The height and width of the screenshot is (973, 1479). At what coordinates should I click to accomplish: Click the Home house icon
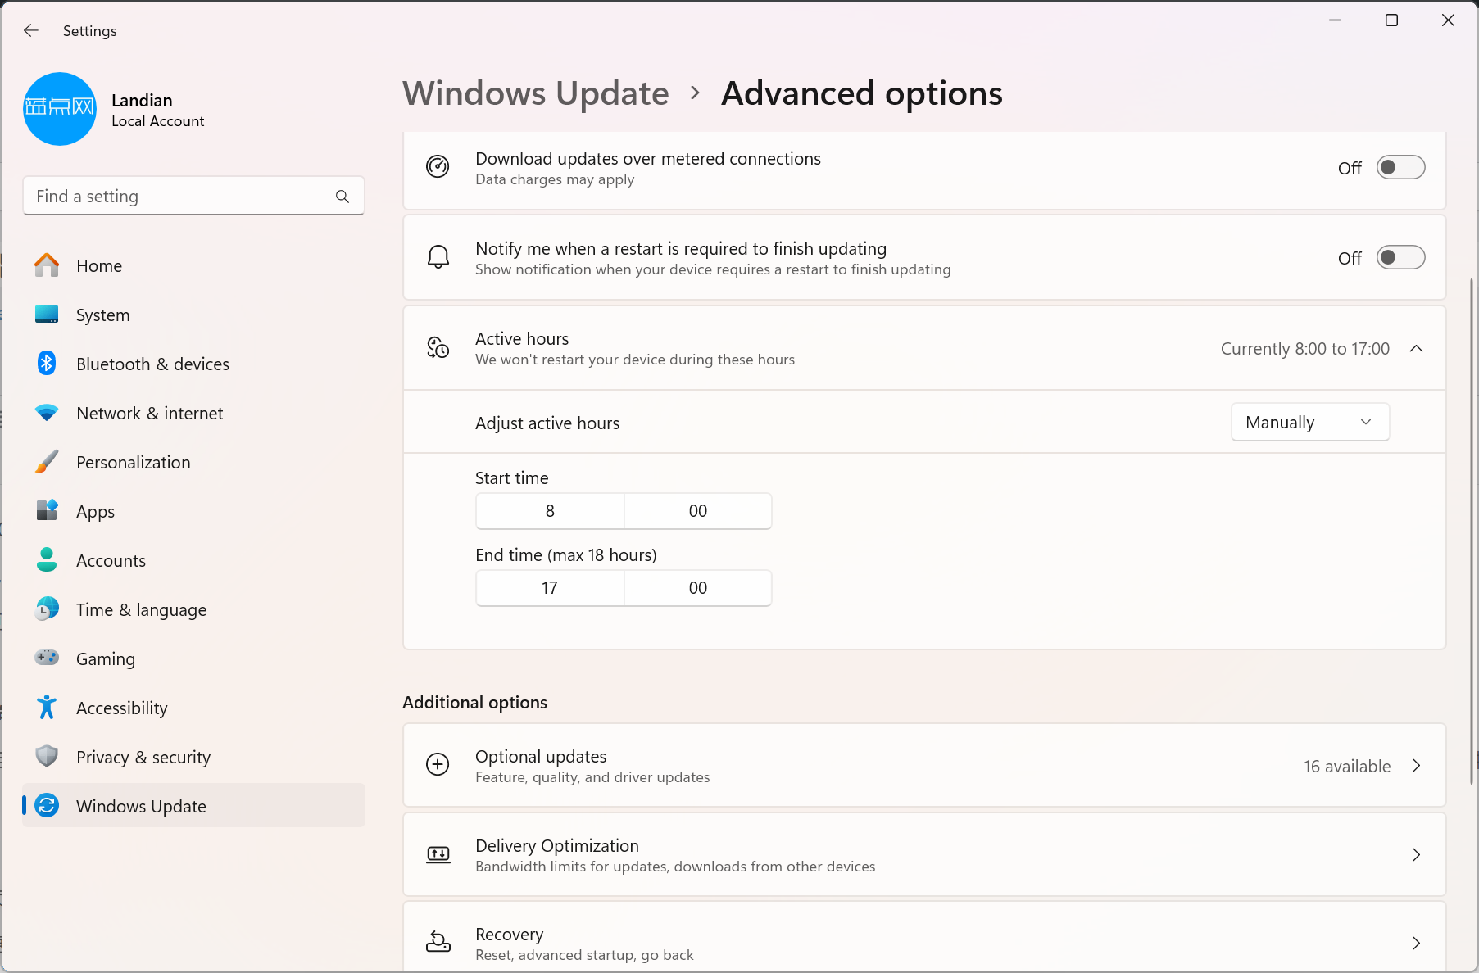[47, 265]
